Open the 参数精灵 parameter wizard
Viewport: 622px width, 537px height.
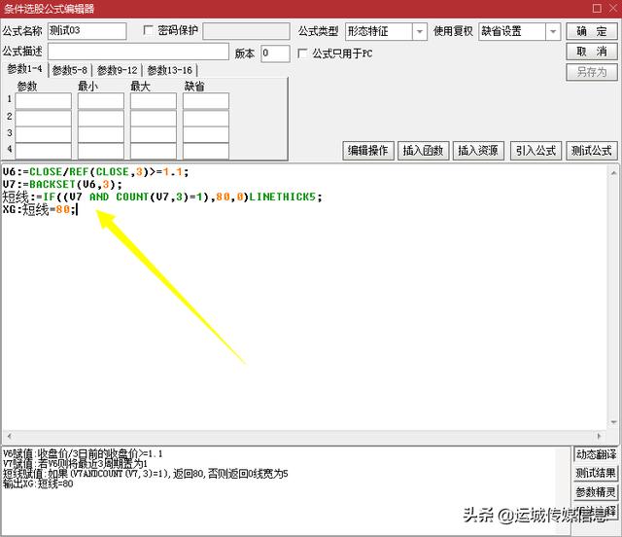[x=596, y=492]
